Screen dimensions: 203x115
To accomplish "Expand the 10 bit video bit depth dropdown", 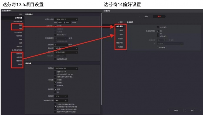I will (61, 96).
